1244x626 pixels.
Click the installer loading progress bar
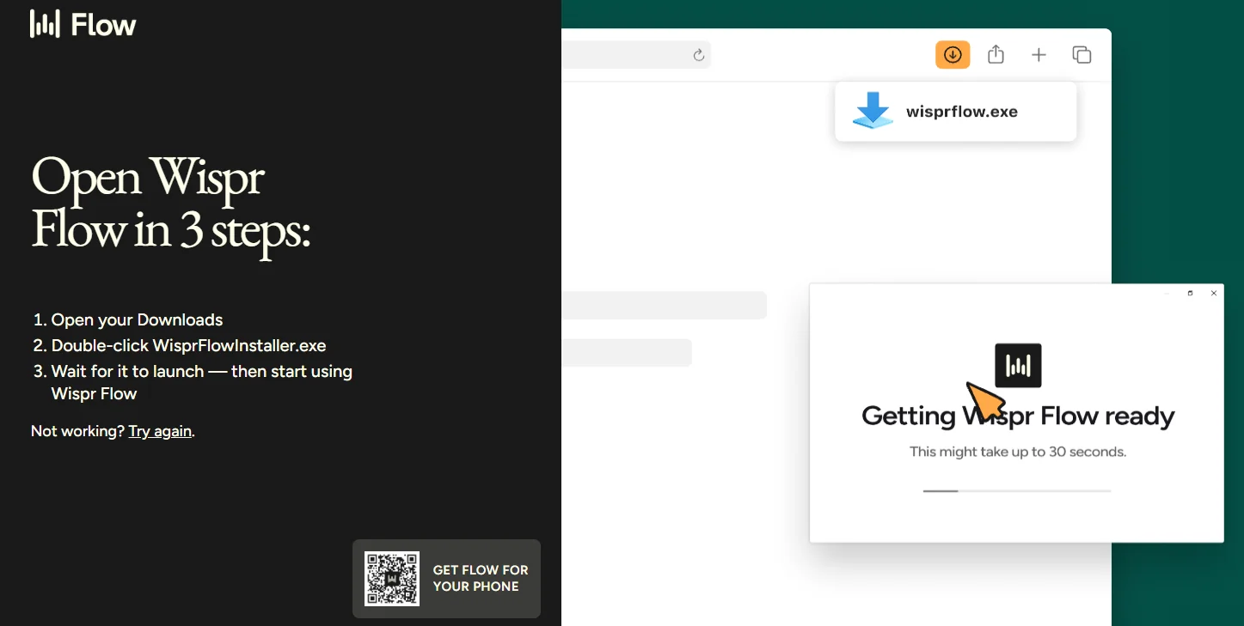[x=1017, y=491]
